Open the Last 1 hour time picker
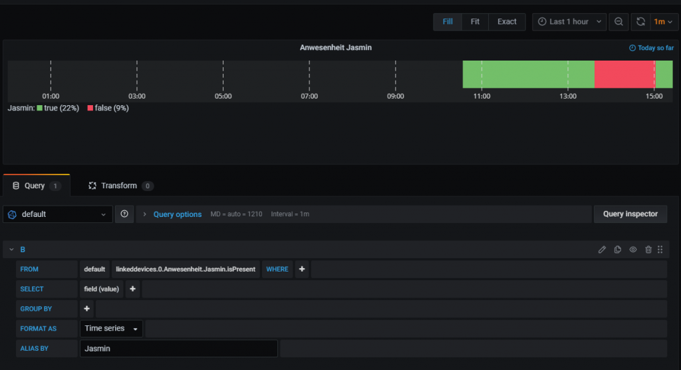The image size is (681, 370). point(569,22)
